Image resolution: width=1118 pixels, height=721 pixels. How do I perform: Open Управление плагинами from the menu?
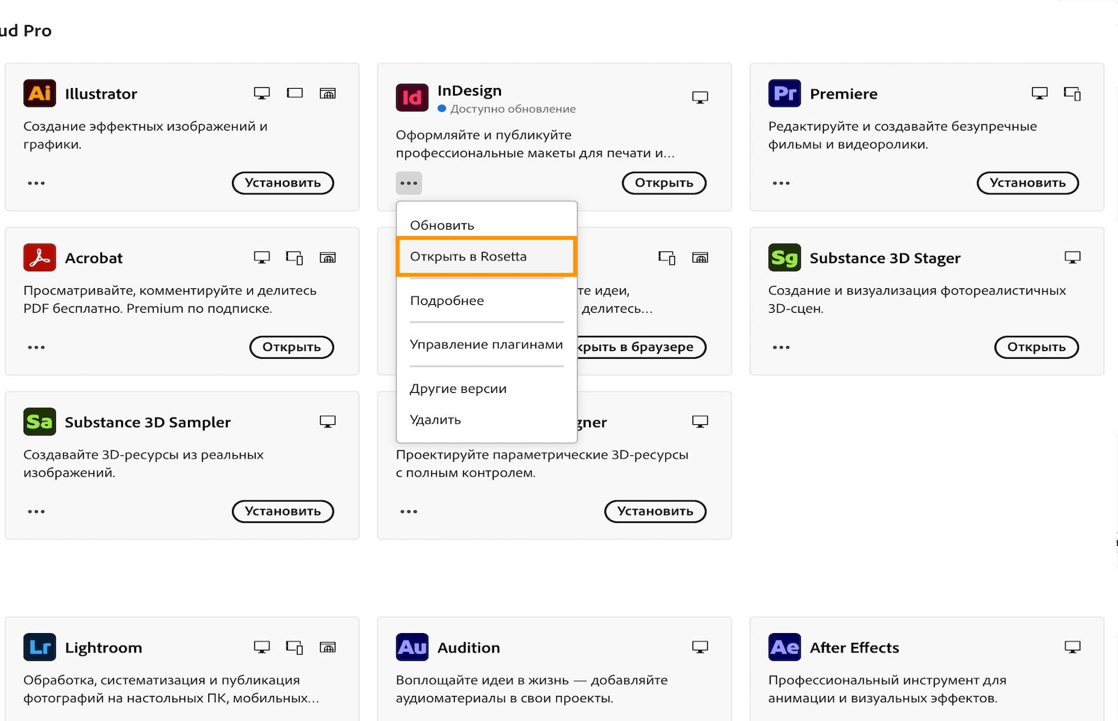[486, 344]
